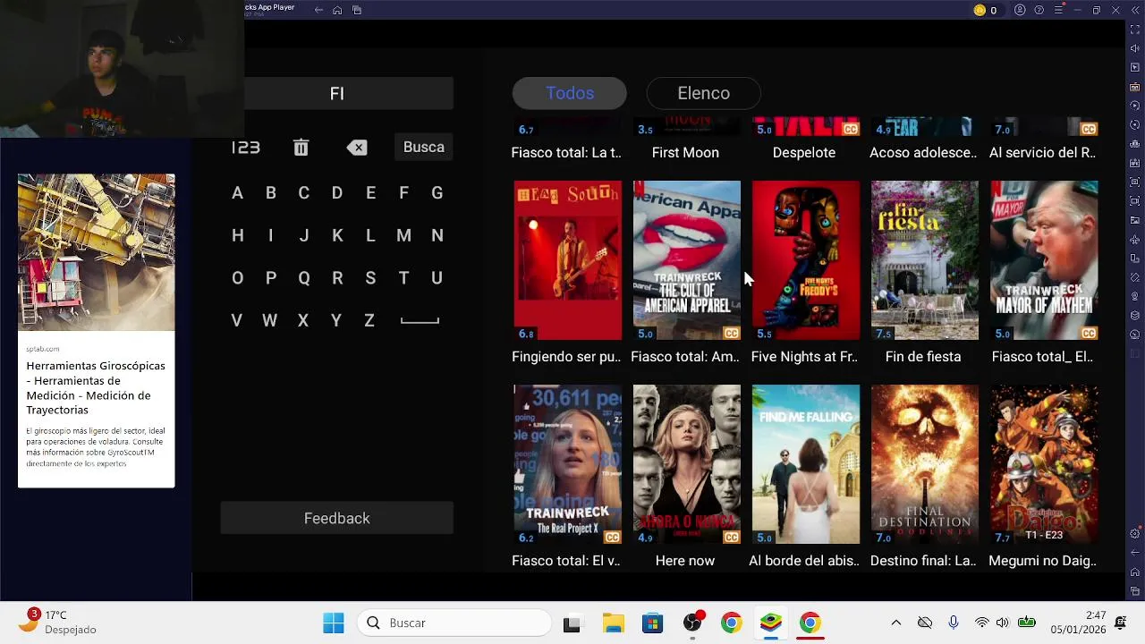This screenshot has height=644, width=1145.
Task: Open the Fin de fiesta poster
Action: 924,260
